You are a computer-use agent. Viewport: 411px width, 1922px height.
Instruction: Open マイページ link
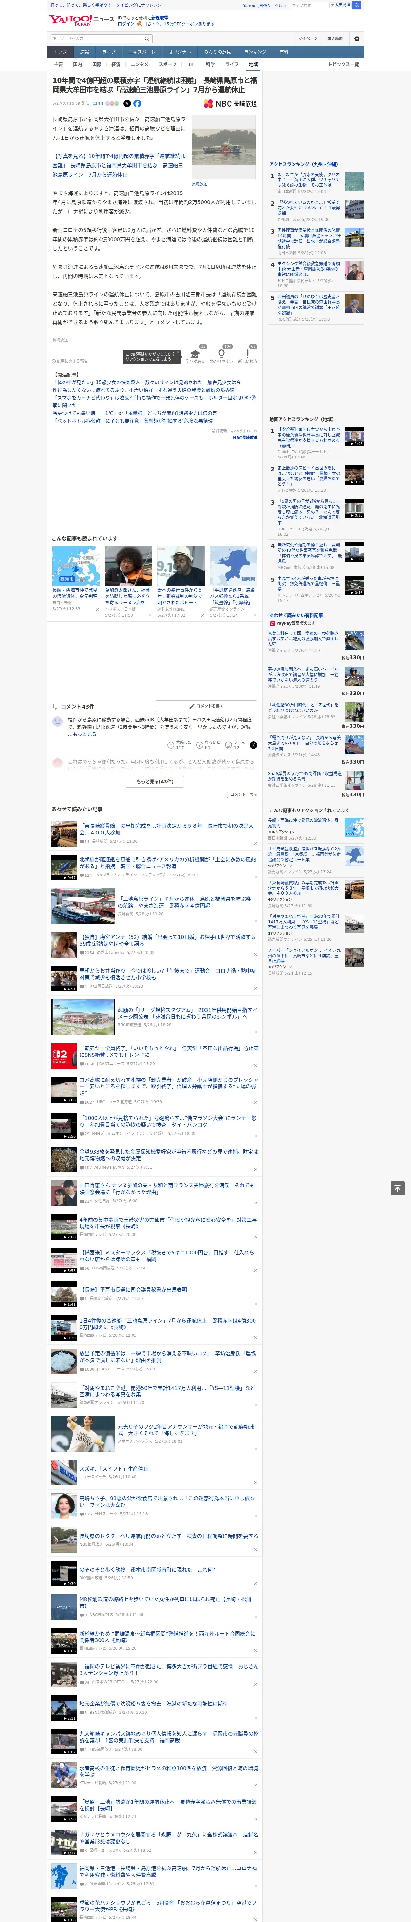click(307, 39)
